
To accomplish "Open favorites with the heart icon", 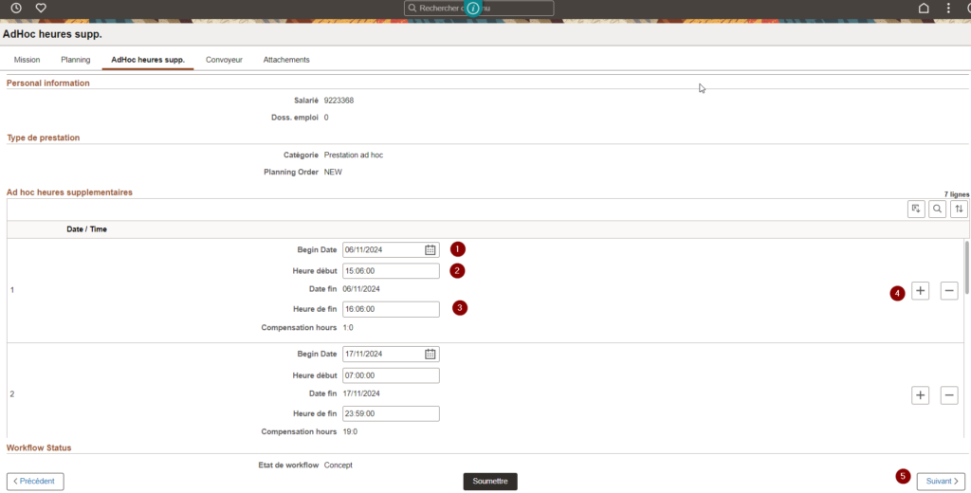I will pos(41,8).
